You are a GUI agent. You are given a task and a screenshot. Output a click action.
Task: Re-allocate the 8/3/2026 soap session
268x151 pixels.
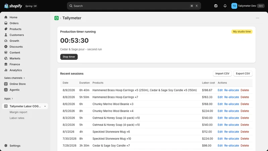[231, 118]
